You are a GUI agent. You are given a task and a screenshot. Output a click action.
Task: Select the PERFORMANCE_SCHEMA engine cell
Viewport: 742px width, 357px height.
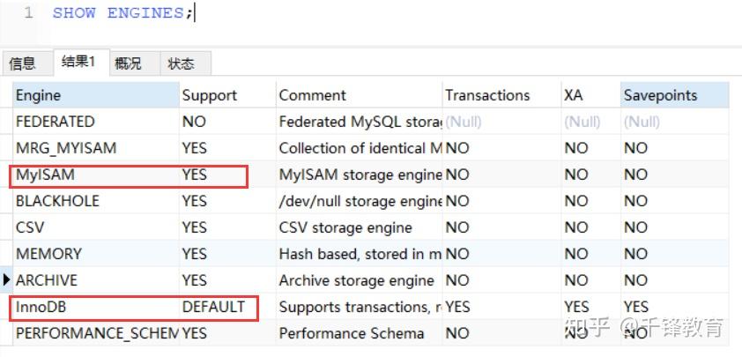coord(96,333)
